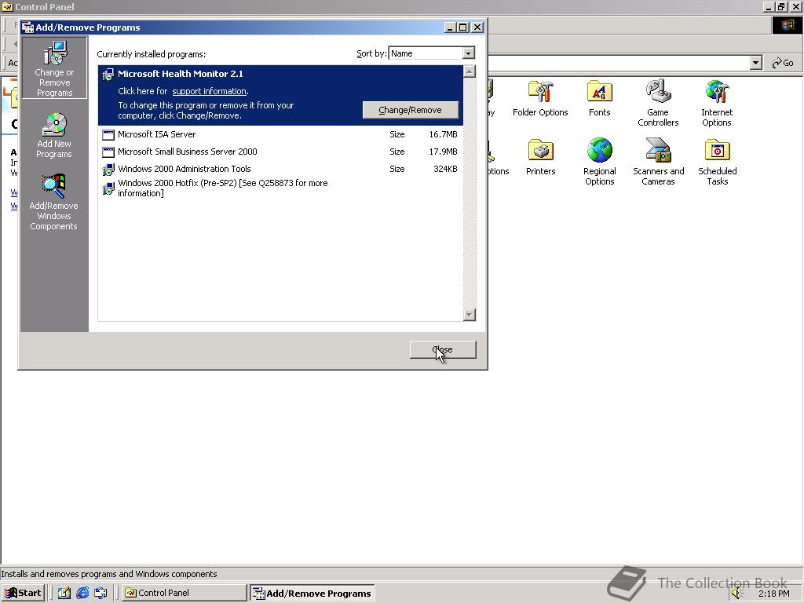This screenshot has height=603, width=804.
Task: Select Windows 2000 Hotfix (Pre-SP2) text
Action: [222, 188]
